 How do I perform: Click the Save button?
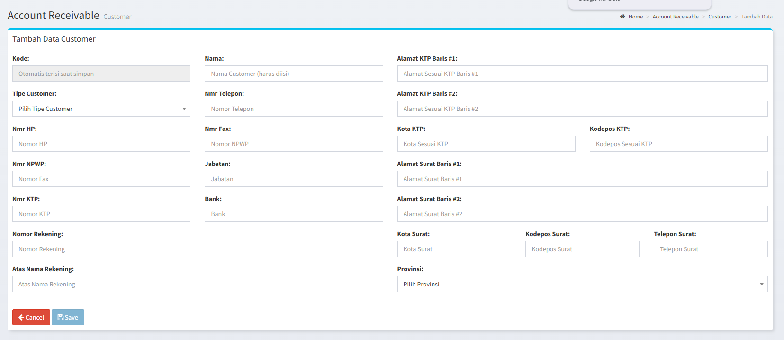click(x=68, y=317)
